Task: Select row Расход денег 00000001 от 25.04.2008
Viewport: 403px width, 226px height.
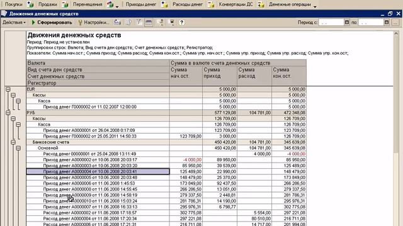Action: click(98, 154)
